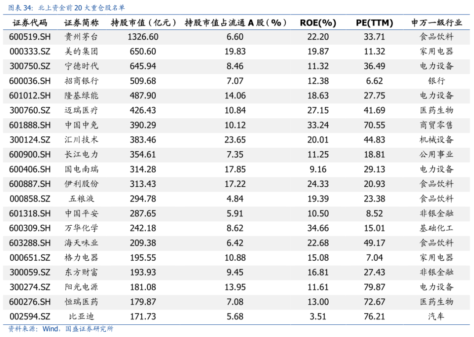Click the 招商银行 name cell

pos(81,81)
